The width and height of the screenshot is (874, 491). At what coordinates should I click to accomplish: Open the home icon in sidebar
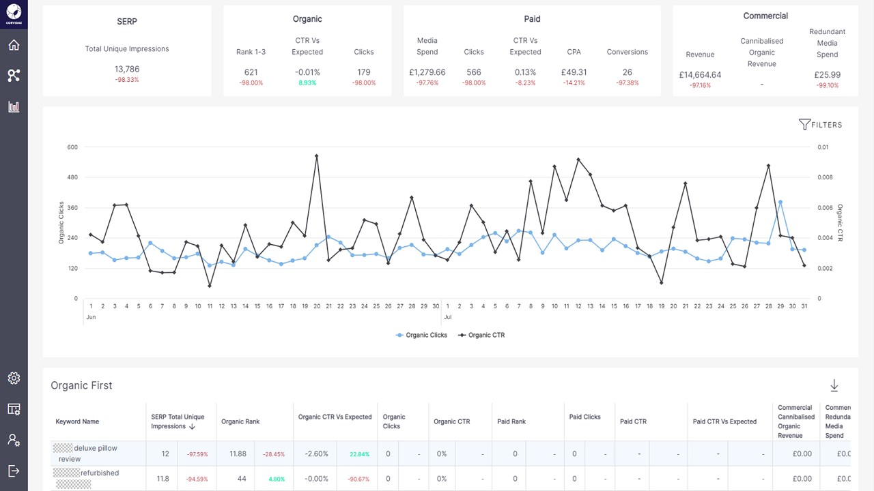pyautogui.click(x=14, y=45)
